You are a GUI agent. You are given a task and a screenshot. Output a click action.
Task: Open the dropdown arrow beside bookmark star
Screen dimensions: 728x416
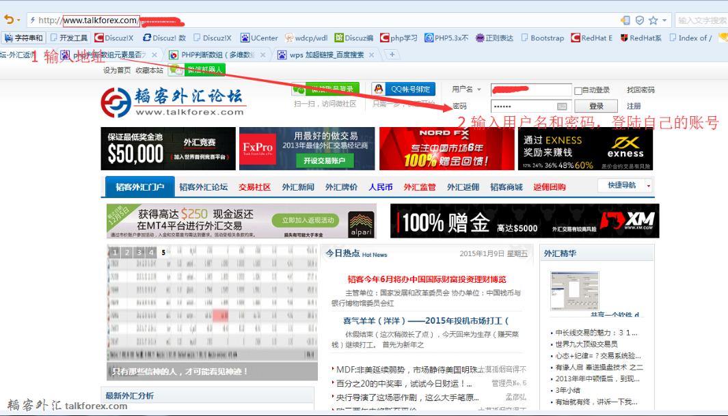tap(664, 20)
